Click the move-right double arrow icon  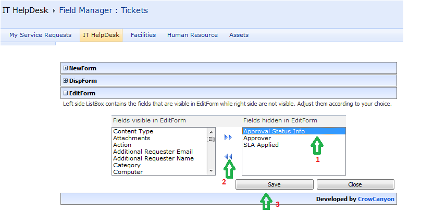point(228,138)
